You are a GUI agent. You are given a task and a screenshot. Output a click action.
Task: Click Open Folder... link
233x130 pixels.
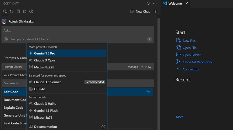193,55
